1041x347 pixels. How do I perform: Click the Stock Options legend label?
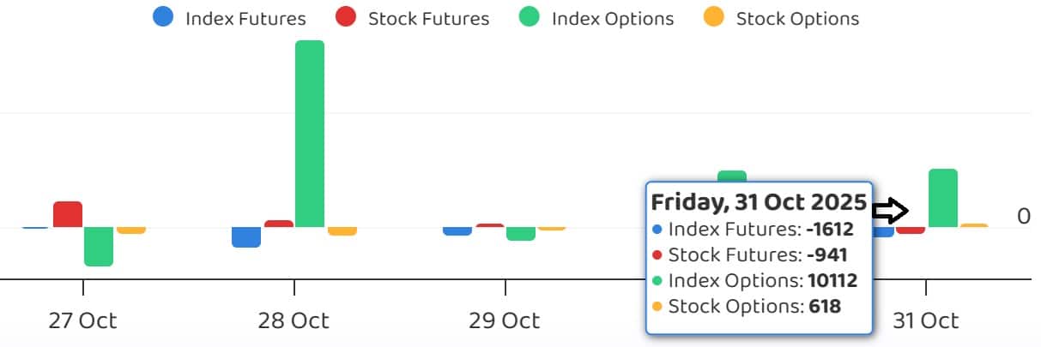coord(797,18)
